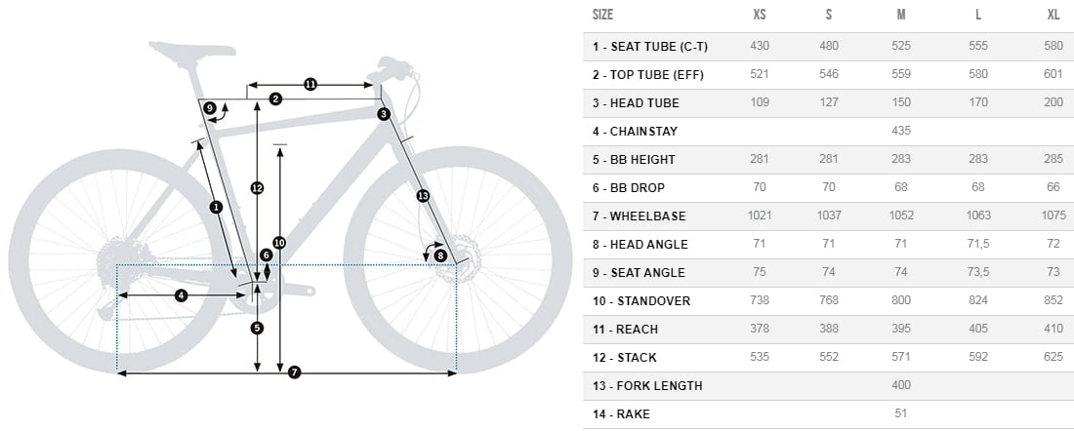1074x431 pixels.
Task: Click wheelbase marker 7 below the bike
Action: pyautogui.click(x=294, y=372)
